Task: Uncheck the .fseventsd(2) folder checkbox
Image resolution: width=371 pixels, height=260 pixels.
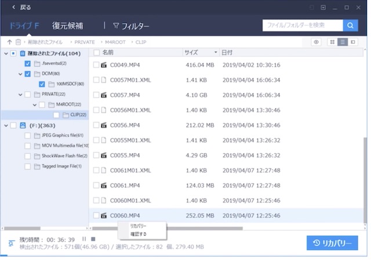Action: [x=27, y=64]
